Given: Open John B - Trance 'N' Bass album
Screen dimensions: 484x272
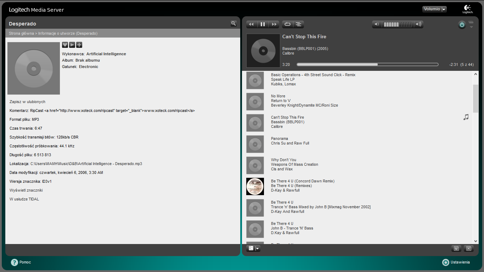Looking at the screenshot, I should click(x=292, y=228).
